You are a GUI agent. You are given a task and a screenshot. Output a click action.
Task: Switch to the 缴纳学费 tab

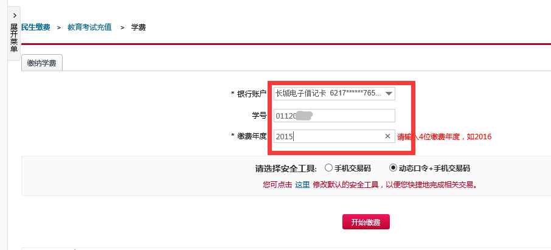click(42, 63)
